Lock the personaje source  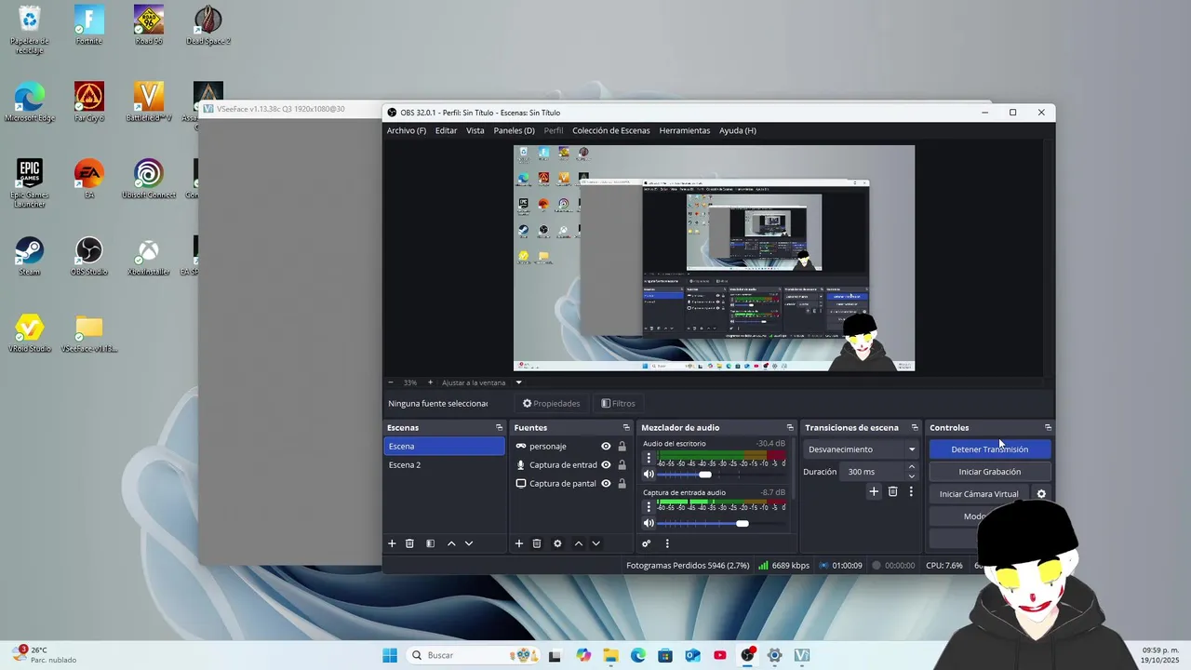tap(622, 447)
